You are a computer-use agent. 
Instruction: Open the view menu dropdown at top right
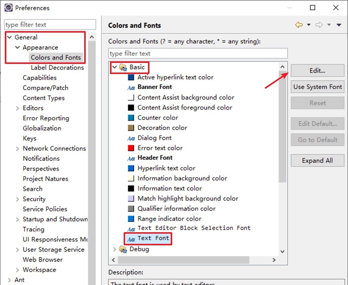click(x=339, y=25)
